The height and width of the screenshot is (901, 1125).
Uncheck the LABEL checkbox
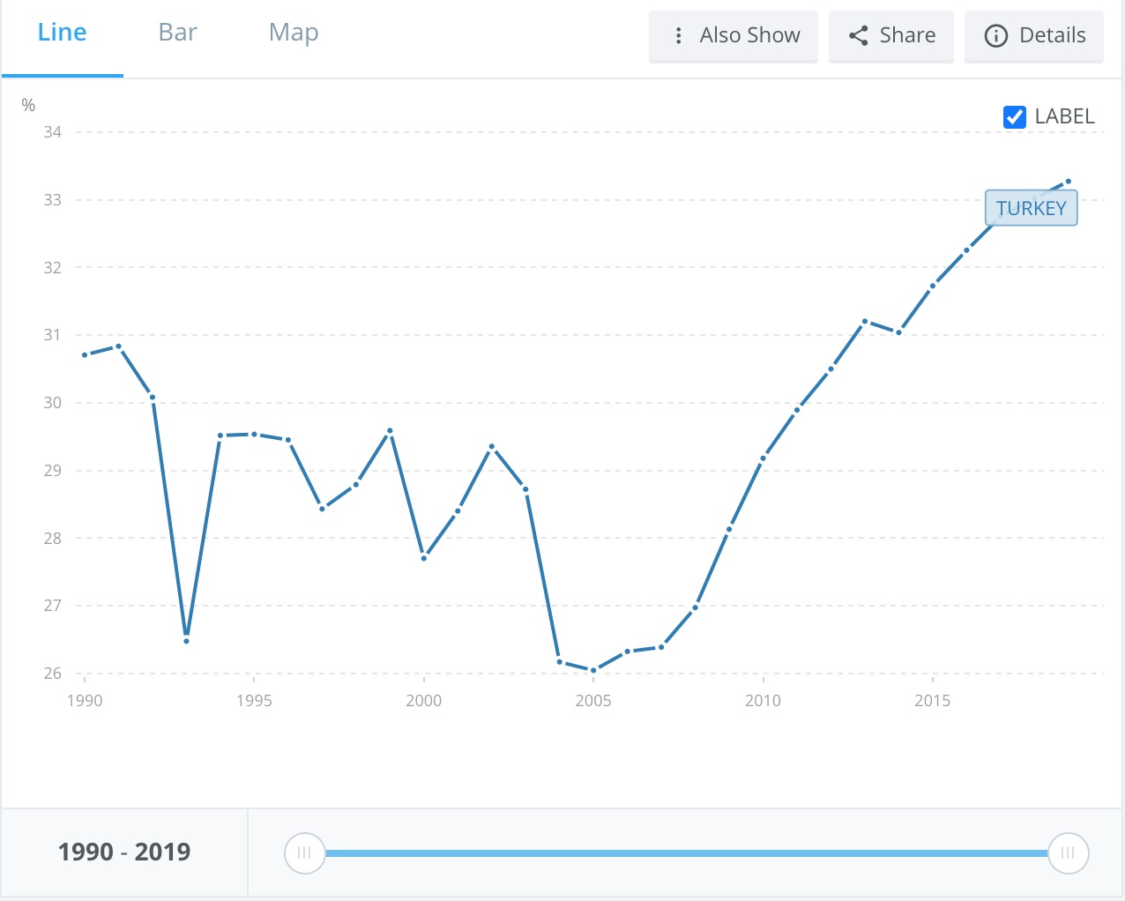pyautogui.click(x=1015, y=116)
